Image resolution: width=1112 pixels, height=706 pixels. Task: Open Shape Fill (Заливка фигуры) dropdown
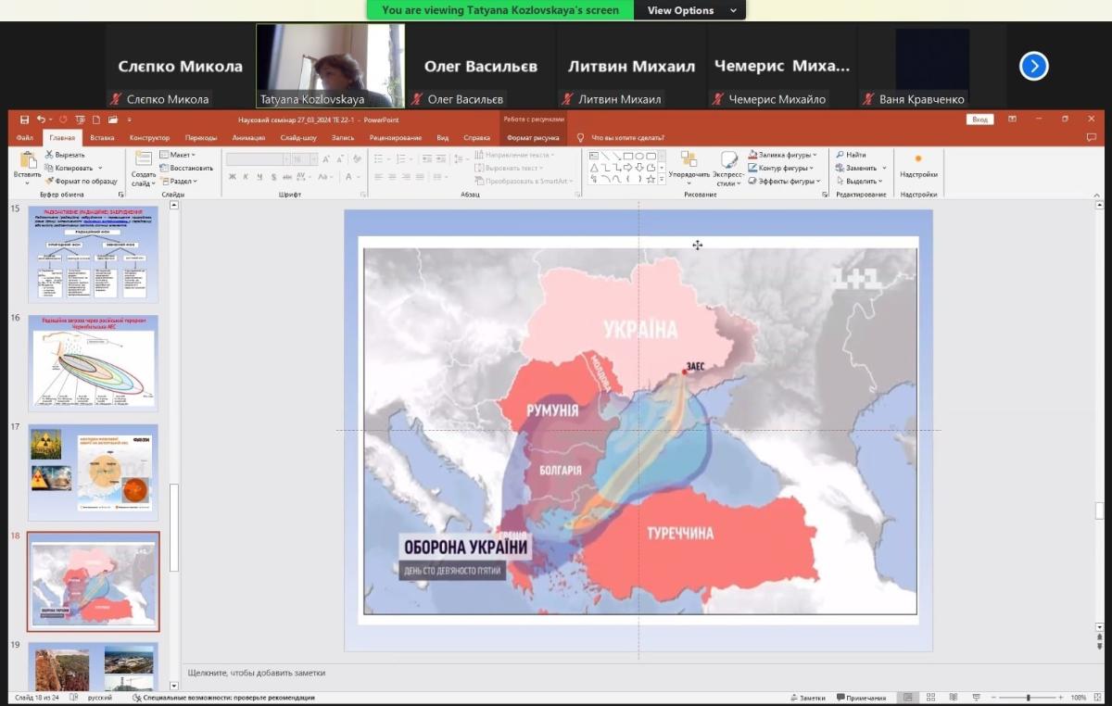coord(783,155)
